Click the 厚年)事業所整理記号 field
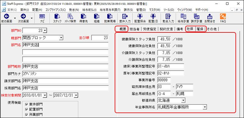 point(171,73)
